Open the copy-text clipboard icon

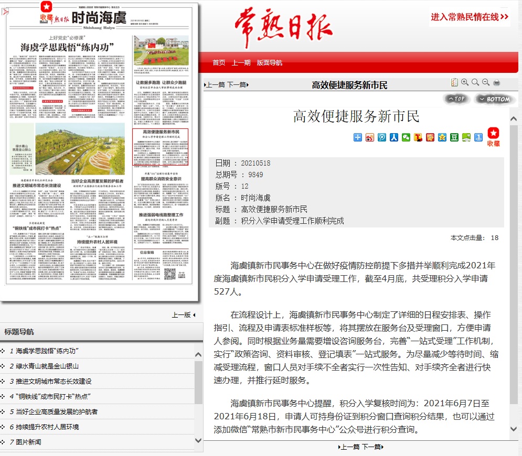(x=454, y=82)
